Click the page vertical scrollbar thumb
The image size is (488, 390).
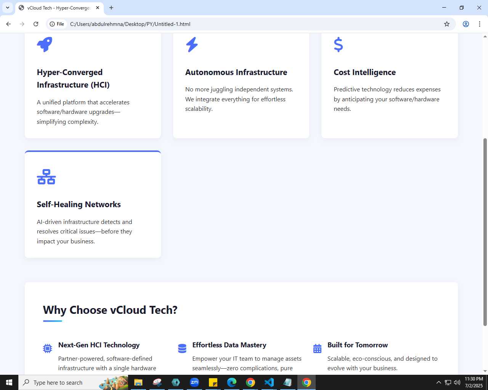[x=485, y=232]
